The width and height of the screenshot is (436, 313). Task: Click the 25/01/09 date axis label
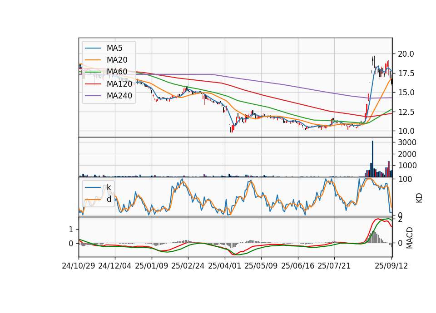pyautogui.click(x=152, y=266)
